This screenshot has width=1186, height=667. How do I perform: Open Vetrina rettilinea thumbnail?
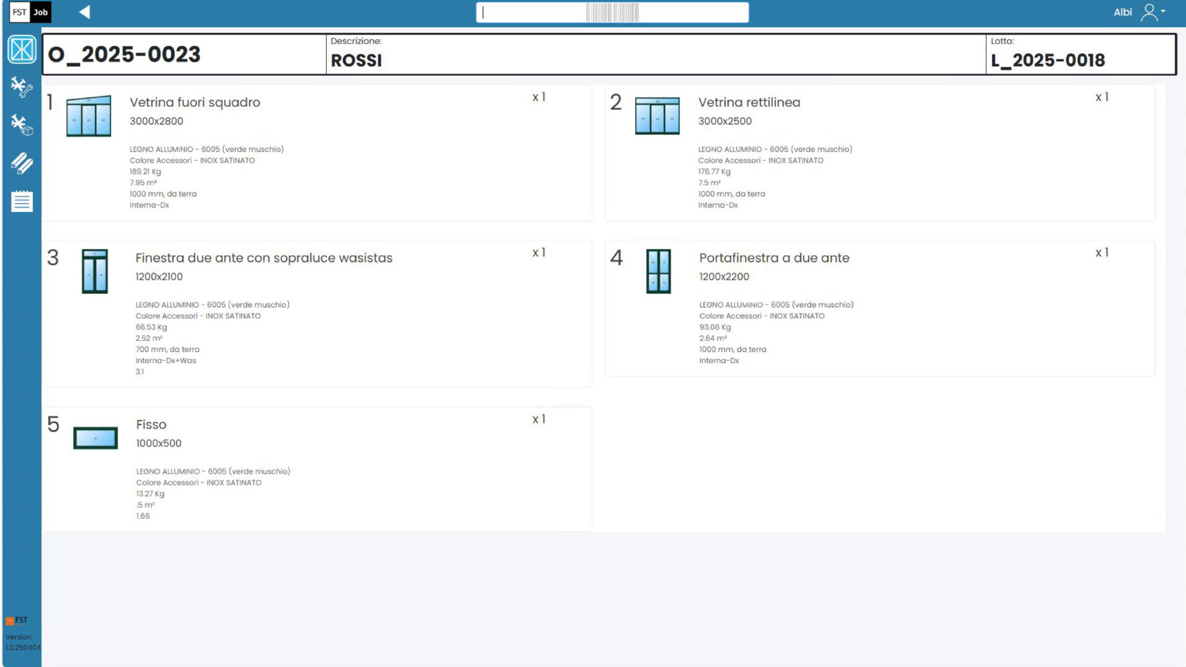(657, 116)
